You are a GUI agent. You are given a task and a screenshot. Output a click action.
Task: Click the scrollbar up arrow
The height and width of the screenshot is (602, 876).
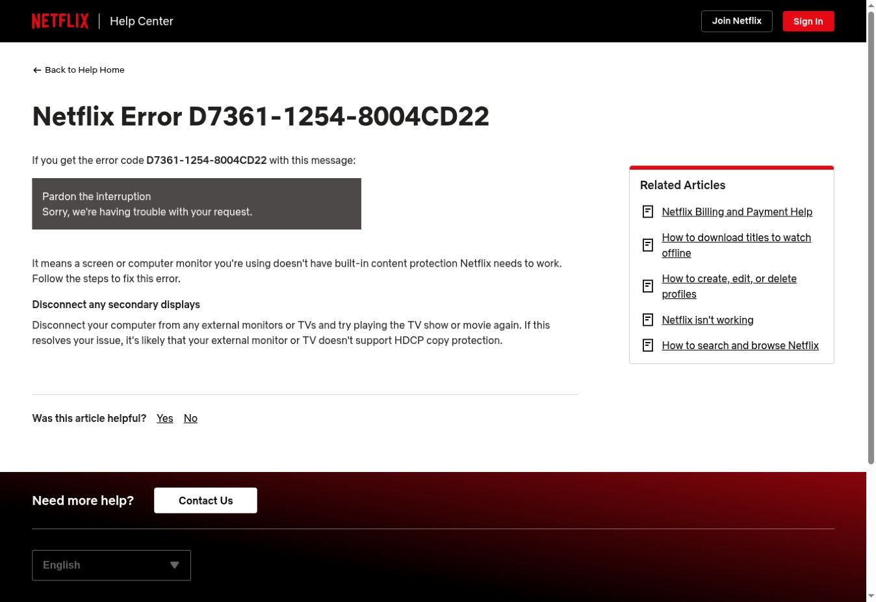[871, 5]
